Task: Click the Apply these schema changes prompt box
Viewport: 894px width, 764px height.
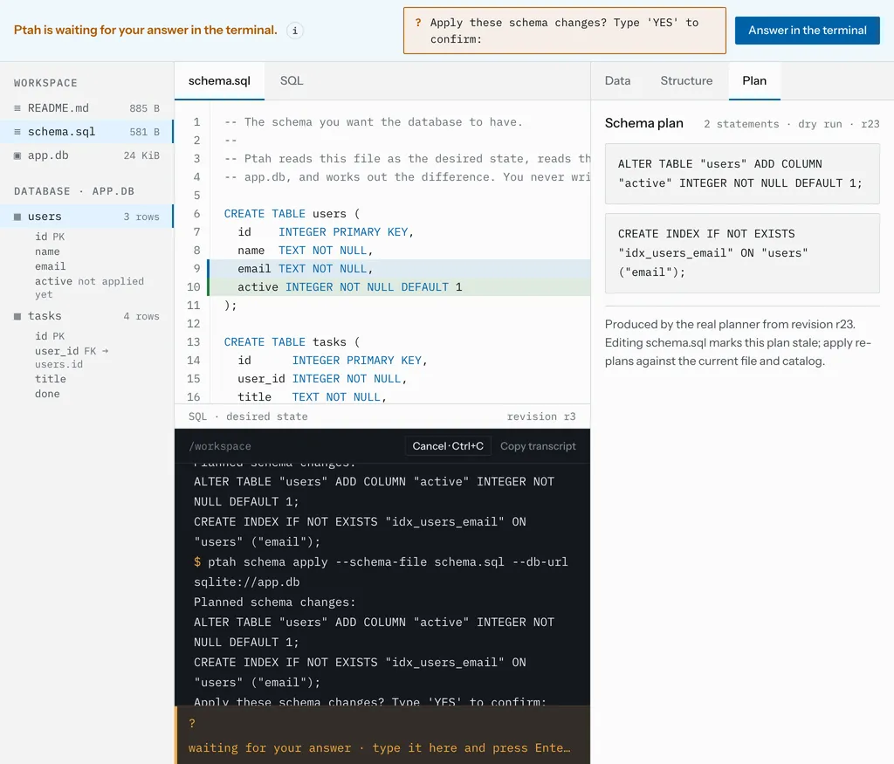Action: click(565, 31)
